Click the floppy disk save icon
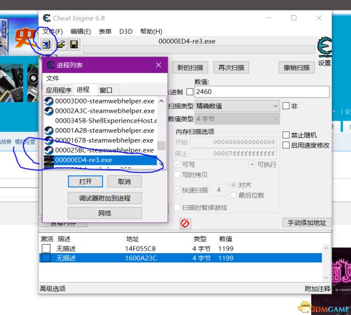Viewport: 351px width, 315px height. tap(74, 44)
